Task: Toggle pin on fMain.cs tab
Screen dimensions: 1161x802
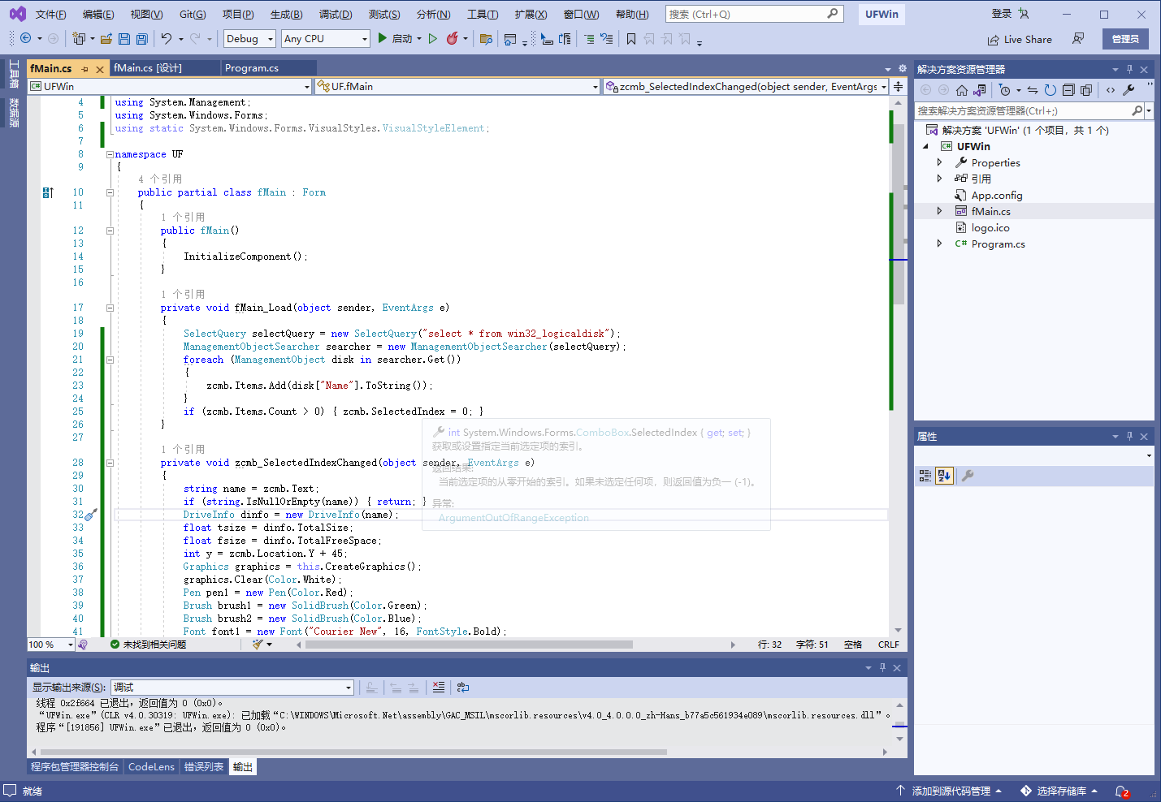Action: [85, 69]
